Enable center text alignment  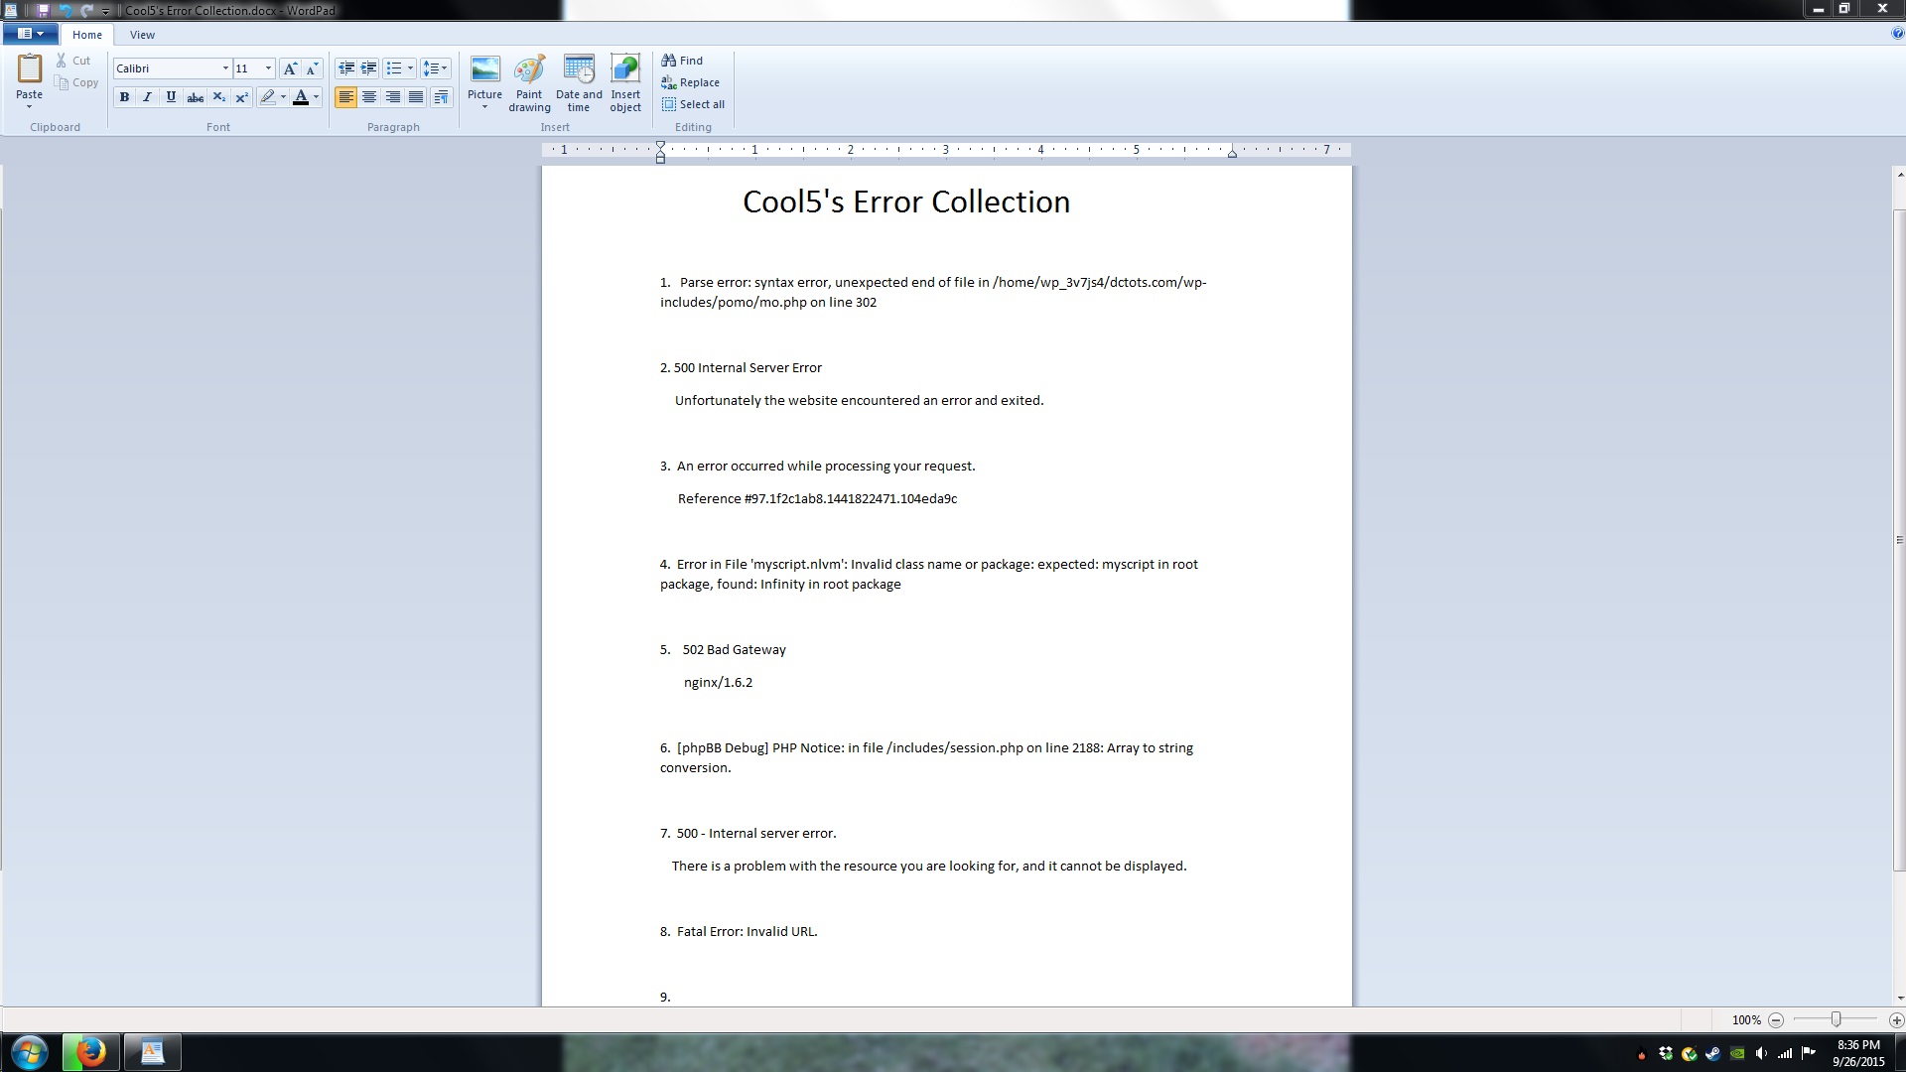point(369,97)
